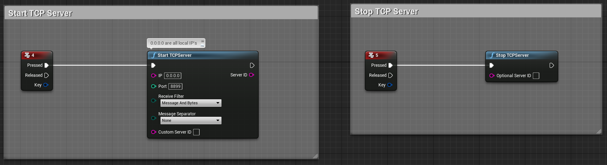Viewport: 607px width, 165px height.
Task: Click the IP field showing 0.0.0.0
Action: pos(173,76)
